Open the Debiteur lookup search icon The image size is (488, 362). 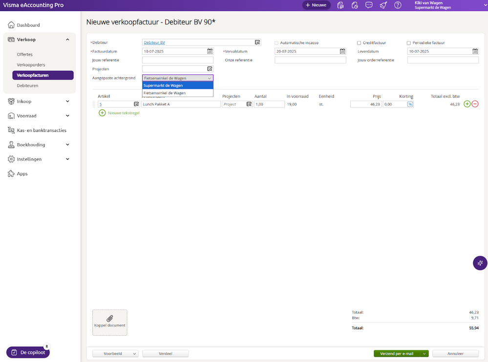[257, 43]
